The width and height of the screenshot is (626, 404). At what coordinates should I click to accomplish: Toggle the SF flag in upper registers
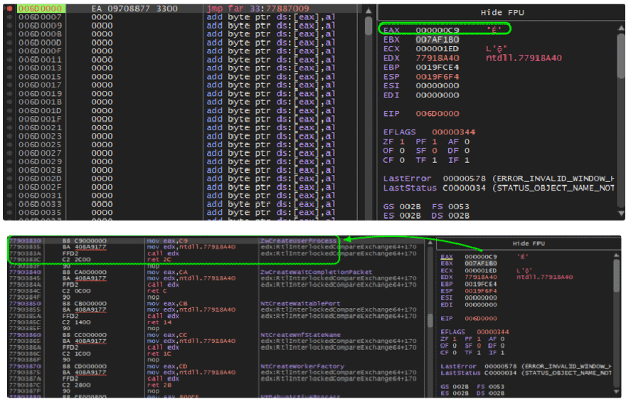click(426, 151)
